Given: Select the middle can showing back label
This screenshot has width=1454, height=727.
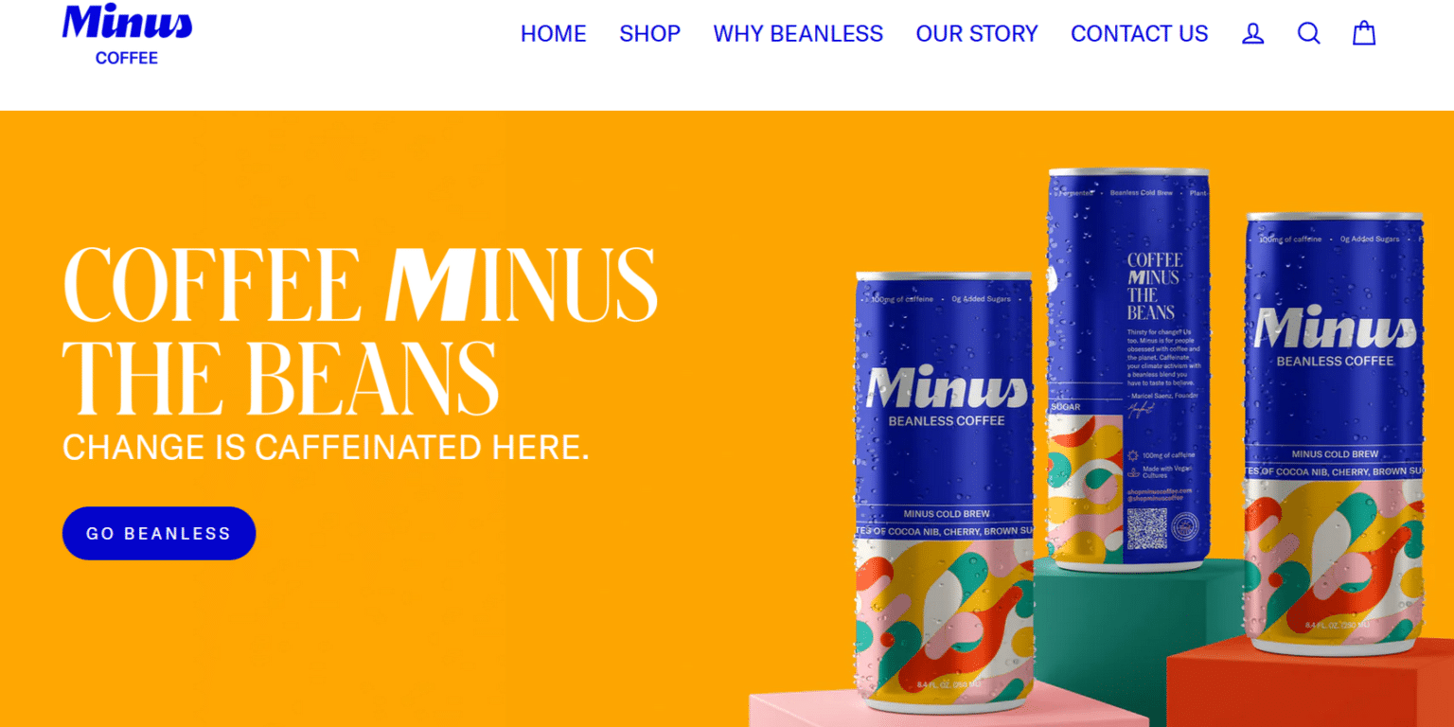Looking at the screenshot, I should [1128, 369].
